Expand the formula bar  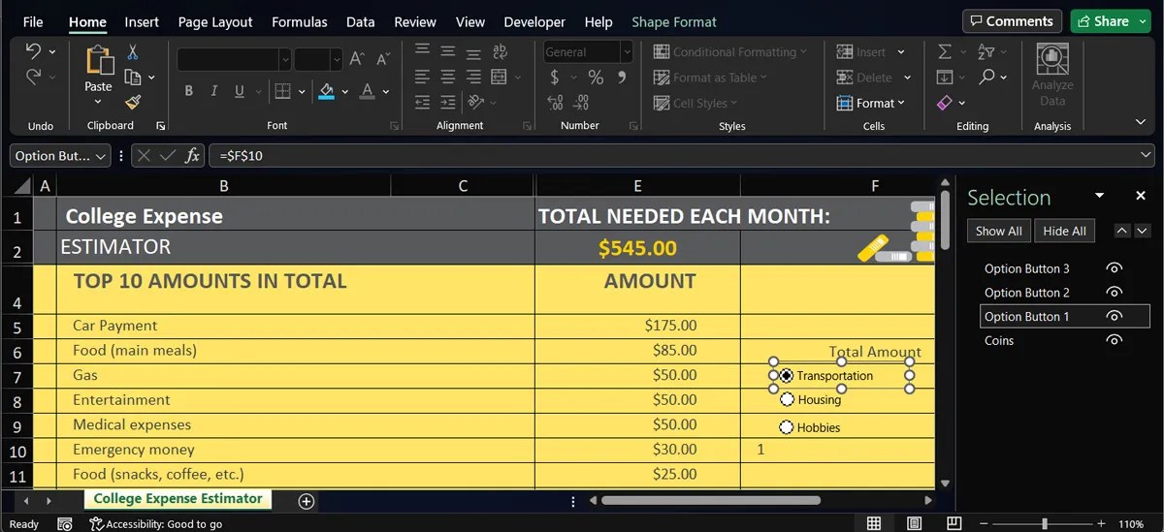[x=1146, y=155]
